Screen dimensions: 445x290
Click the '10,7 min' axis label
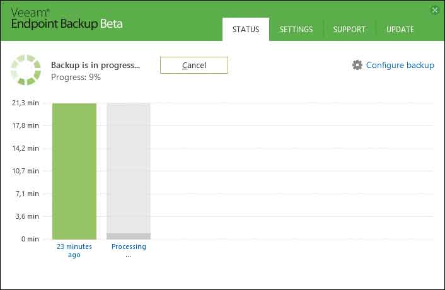click(25, 171)
